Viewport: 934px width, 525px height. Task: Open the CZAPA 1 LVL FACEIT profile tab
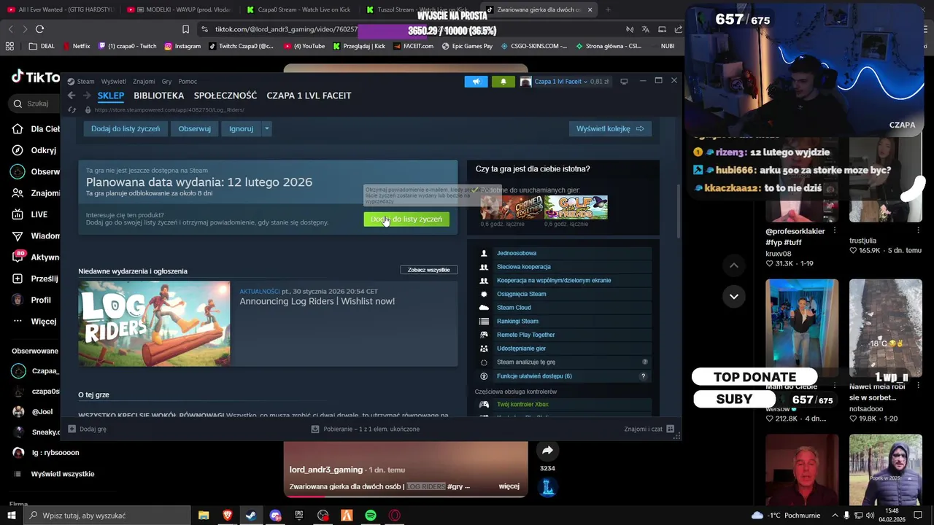pyautogui.click(x=309, y=96)
